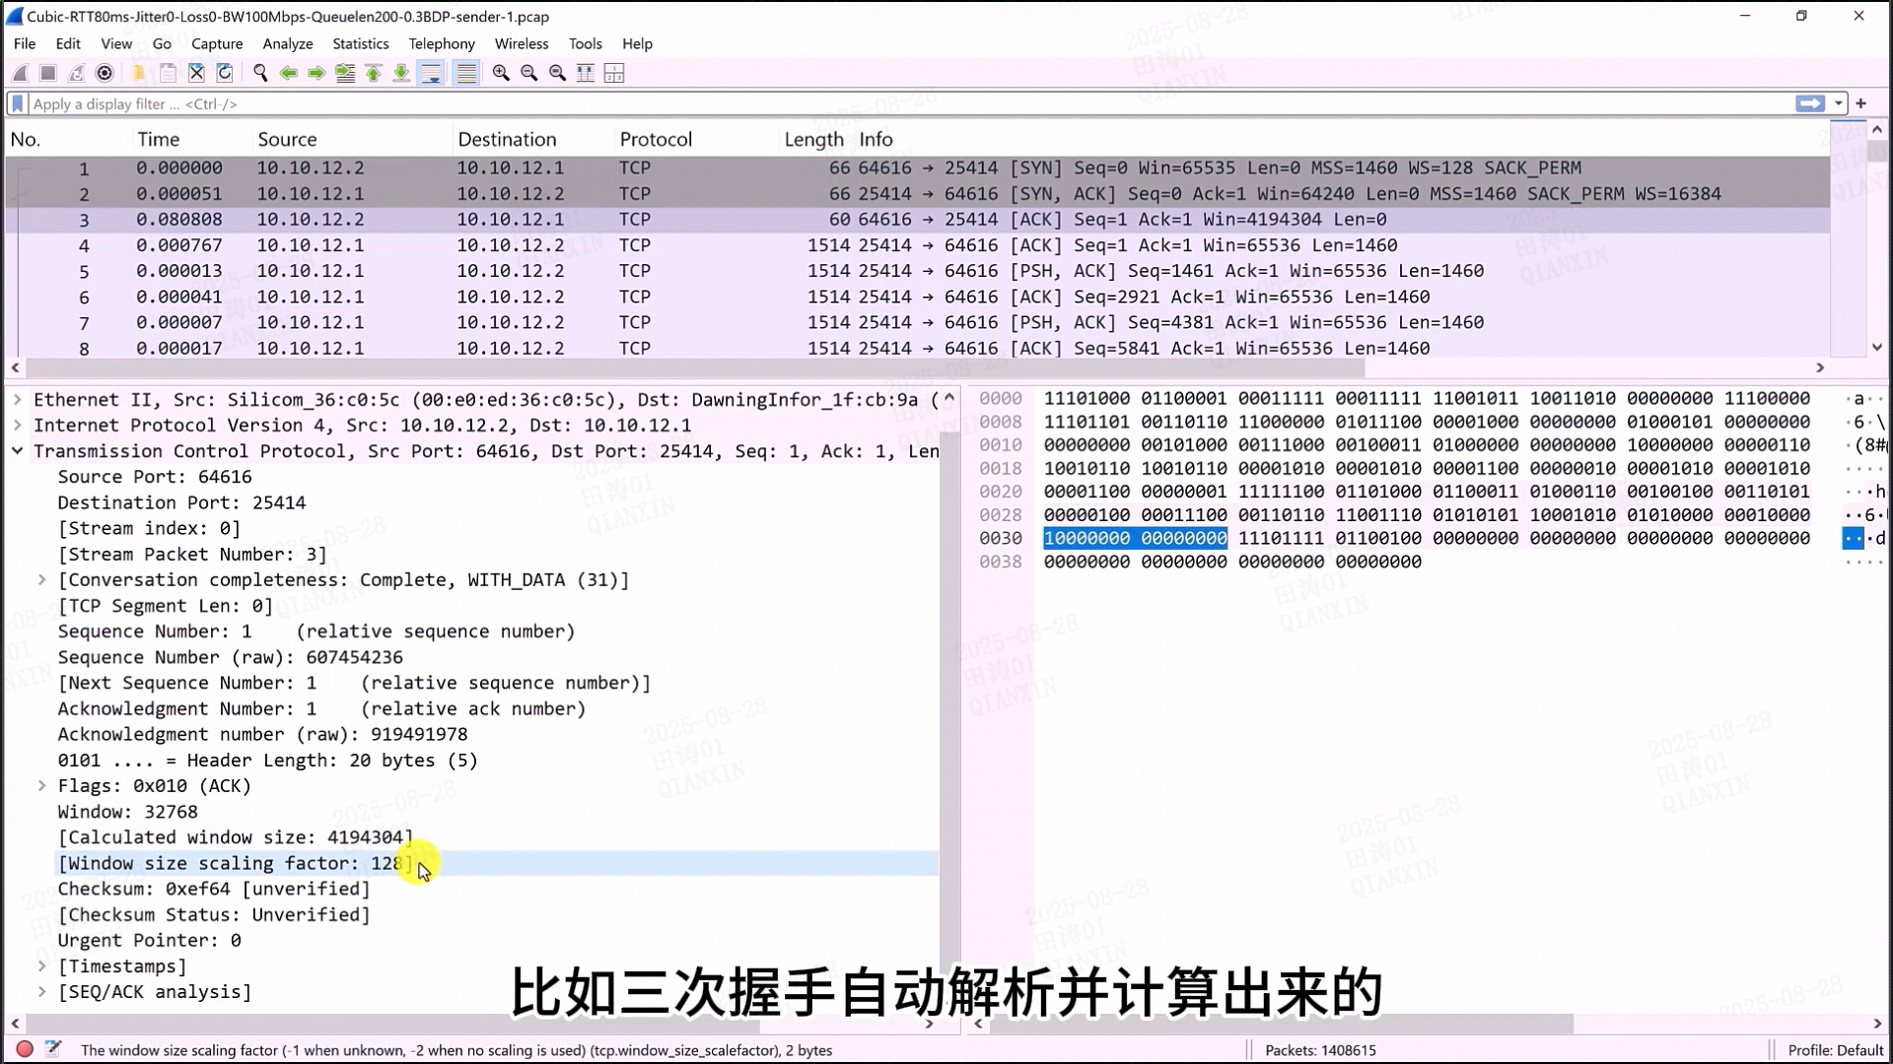Open the display filter history dropdown
The image size is (1893, 1064).
pos(1839,103)
